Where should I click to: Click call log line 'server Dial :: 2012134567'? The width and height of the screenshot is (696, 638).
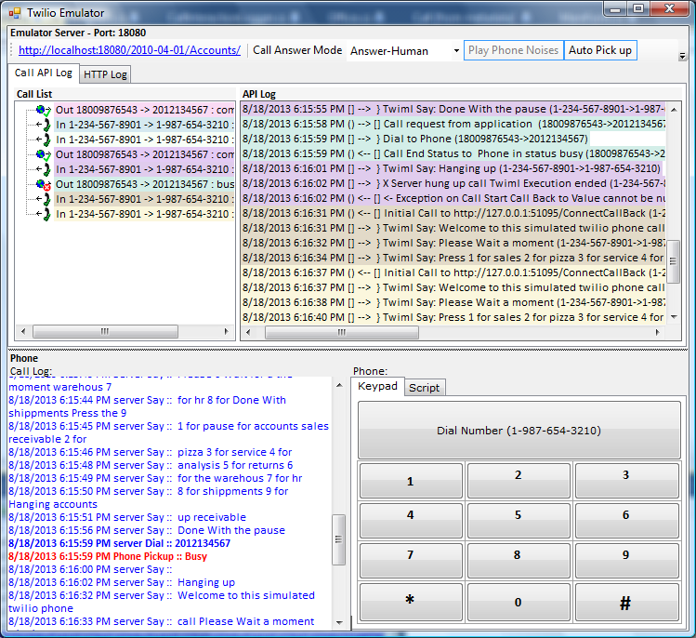point(119,543)
